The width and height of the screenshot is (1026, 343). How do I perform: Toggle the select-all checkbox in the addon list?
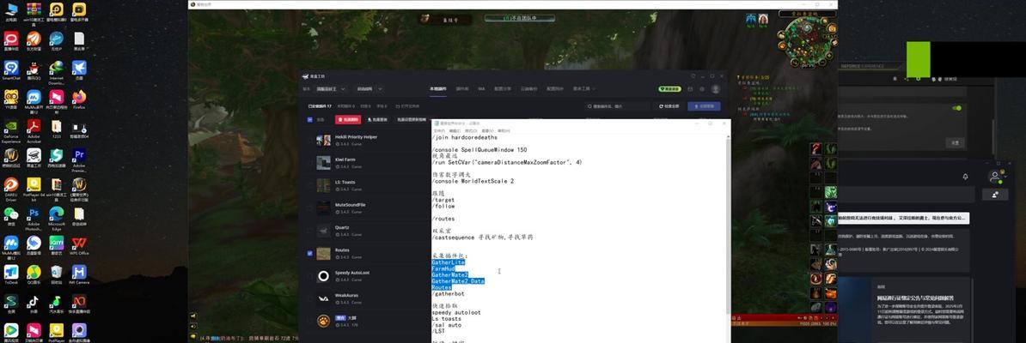coord(309,119)
